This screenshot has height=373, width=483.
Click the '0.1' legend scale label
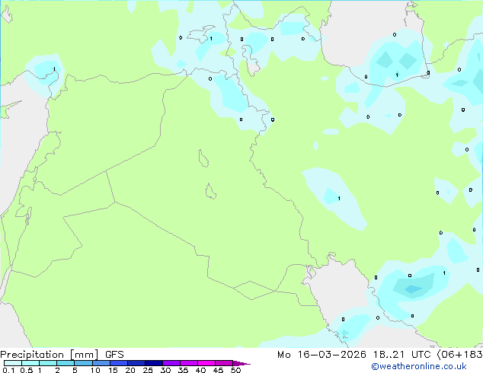[x=8, y=370]
